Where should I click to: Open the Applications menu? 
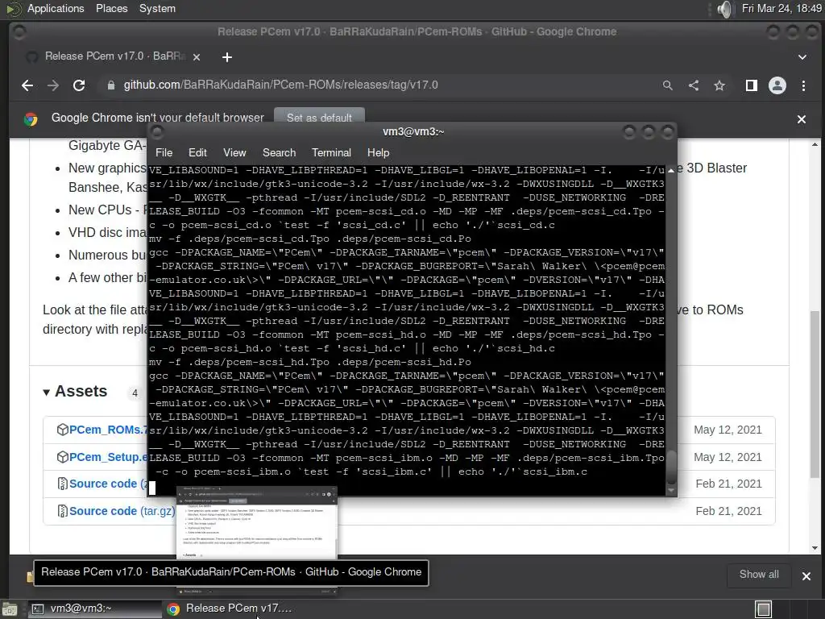(x=56, y=8)
